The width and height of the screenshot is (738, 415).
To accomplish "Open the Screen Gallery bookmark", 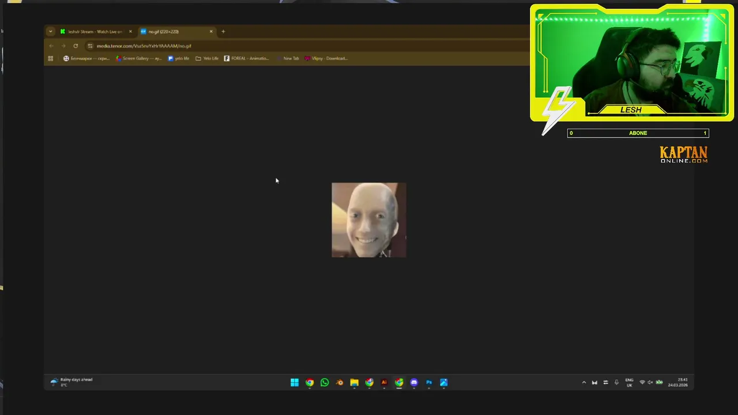I will (x=138, y=58).
